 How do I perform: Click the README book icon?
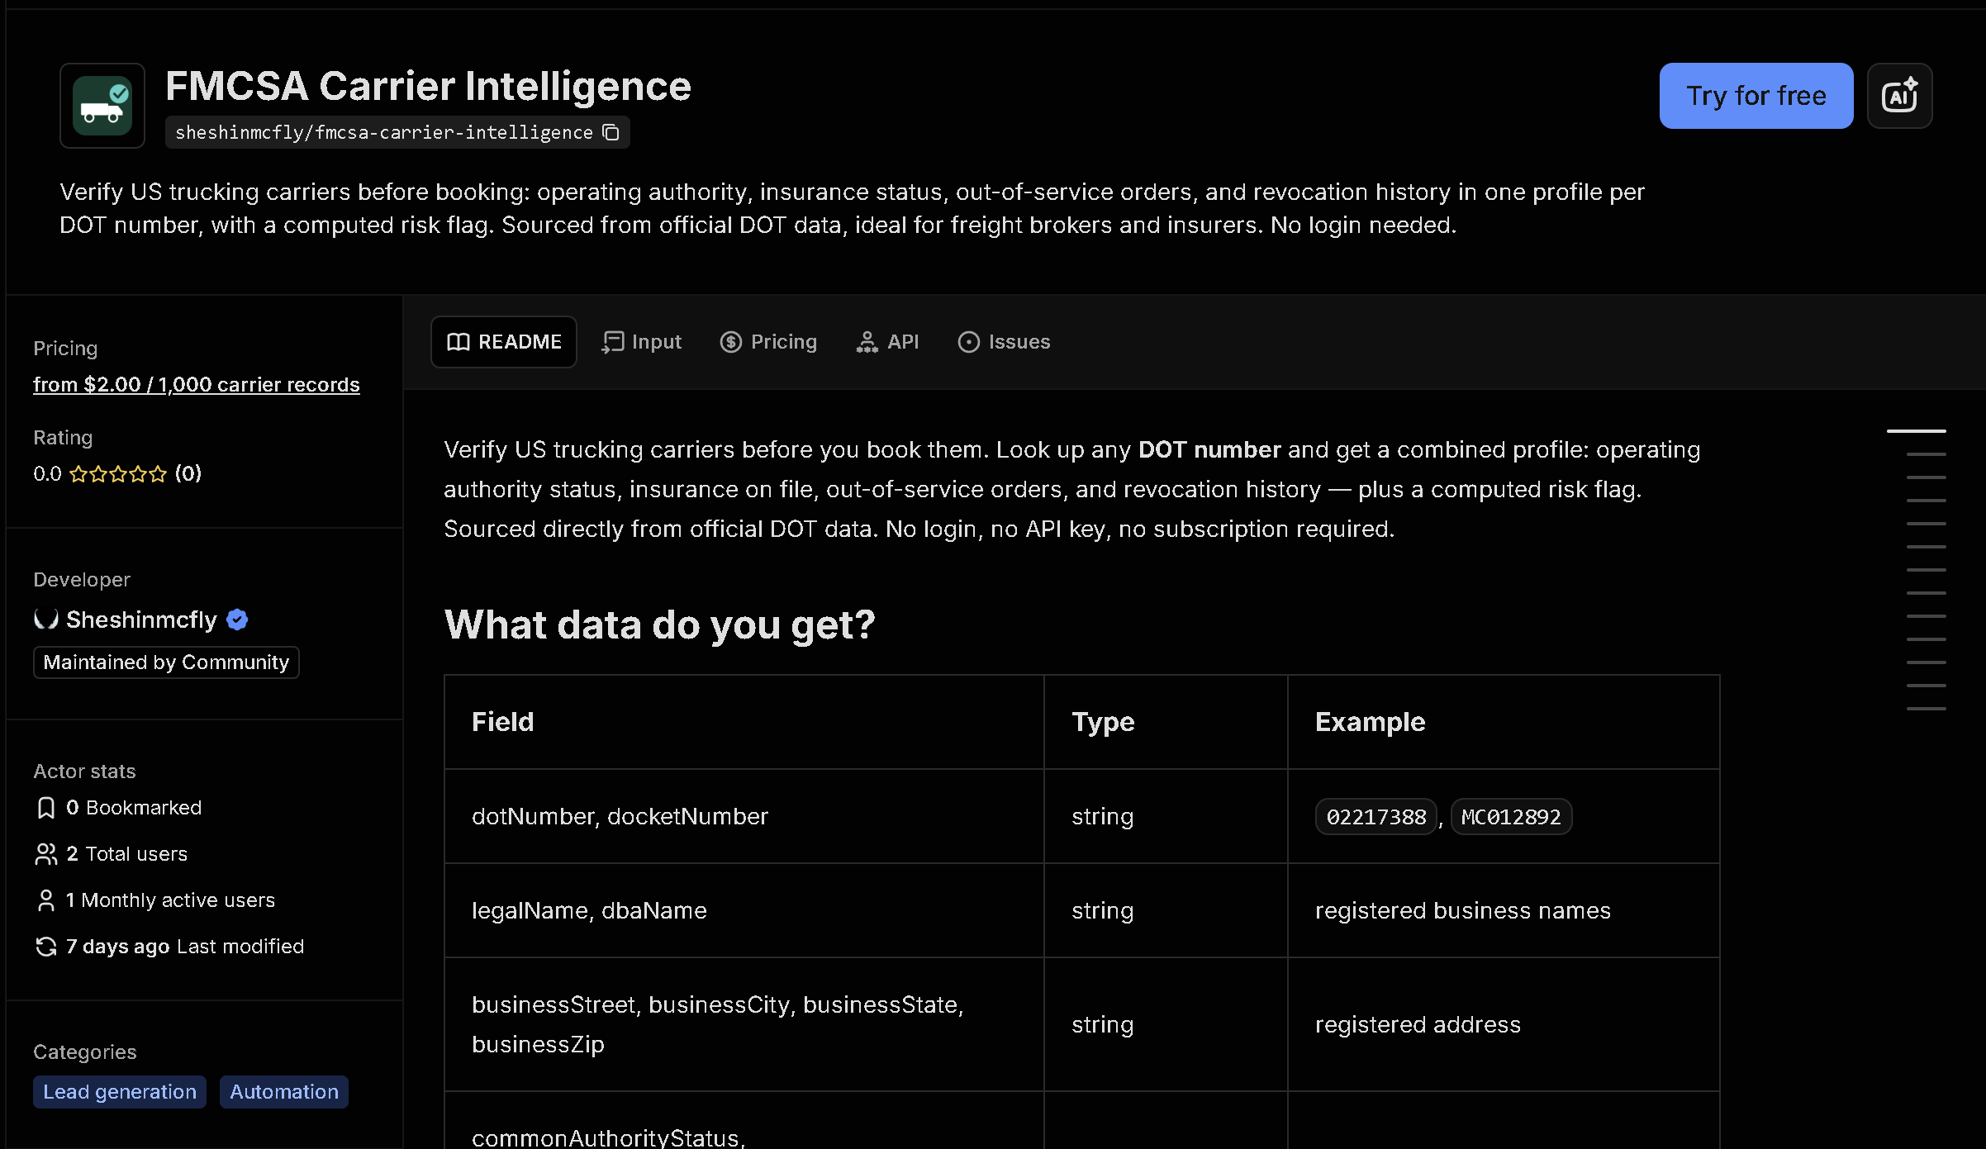tap(458, 342)
